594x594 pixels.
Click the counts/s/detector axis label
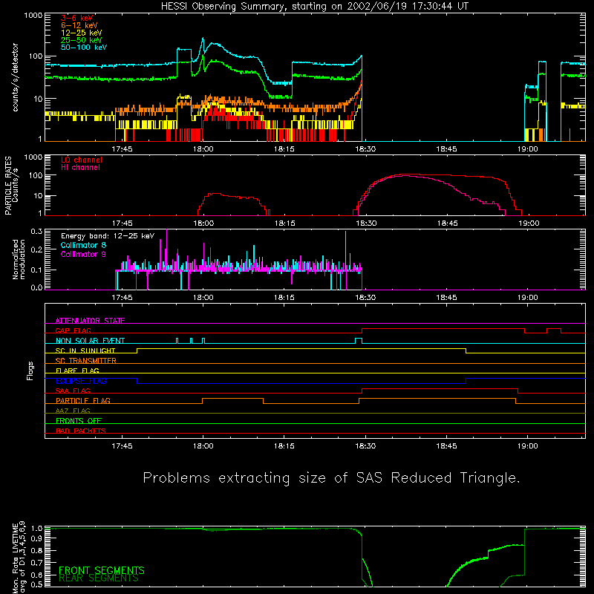pyautogui.click(x=15, y=77)
